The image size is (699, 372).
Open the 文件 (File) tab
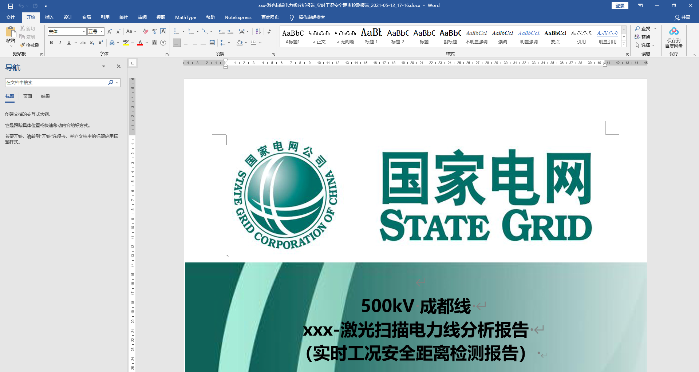click(11, 17)
